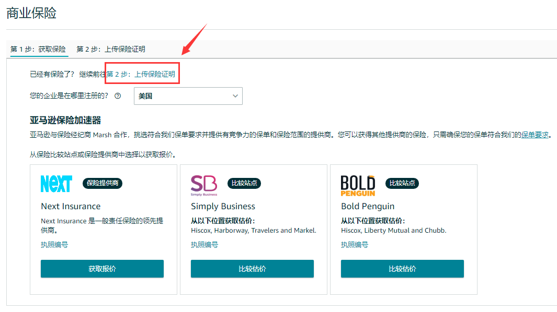Click the 亚马逊保险加速器 heading
The image size is (557, 312).
65,120
